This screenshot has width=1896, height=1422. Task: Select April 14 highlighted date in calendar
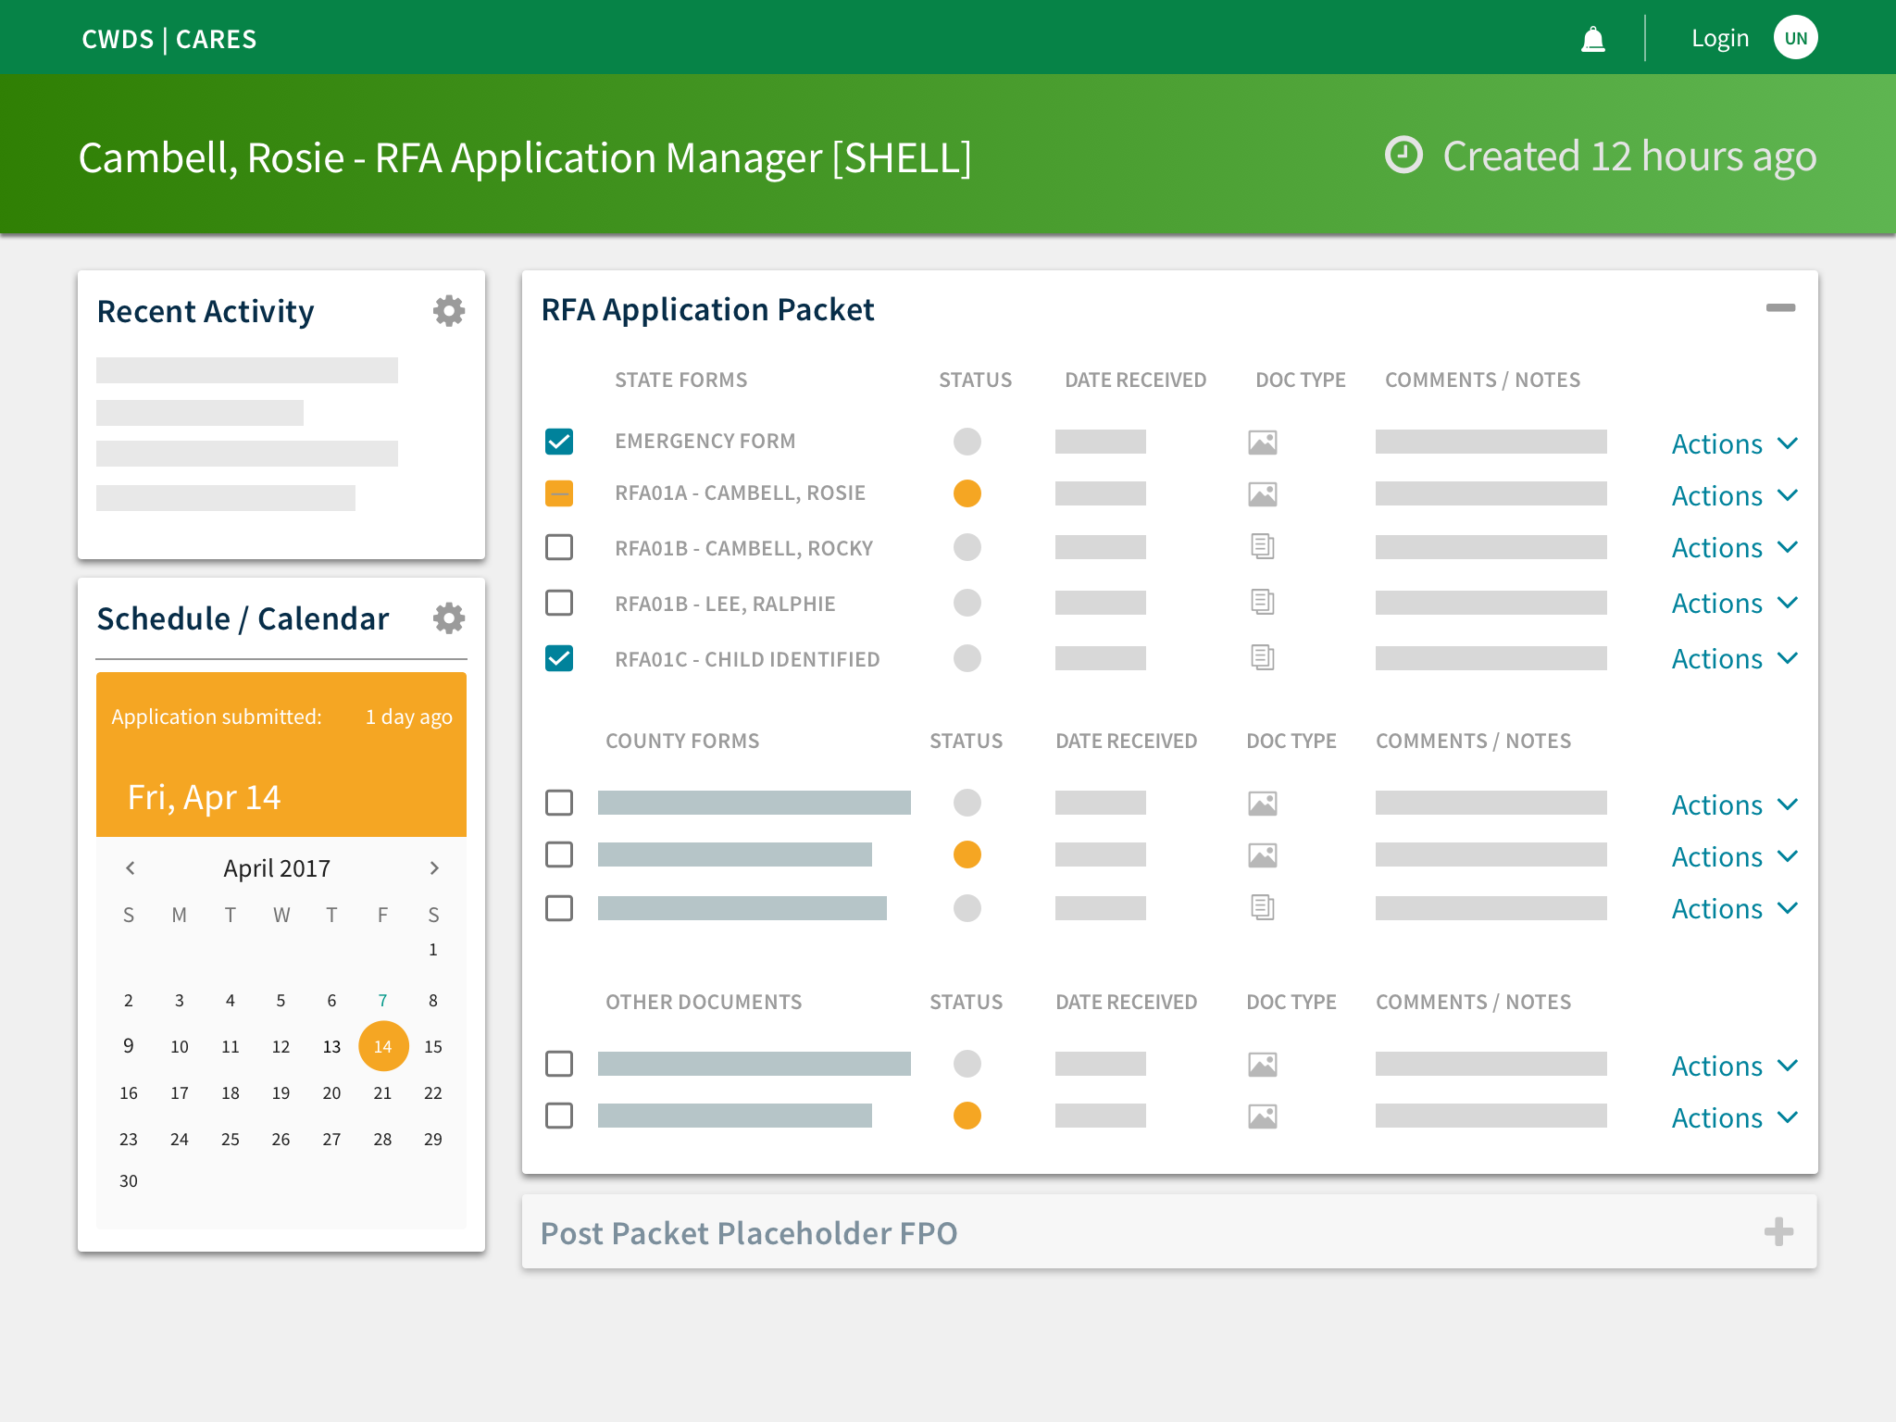click(x=382, y=1046)
